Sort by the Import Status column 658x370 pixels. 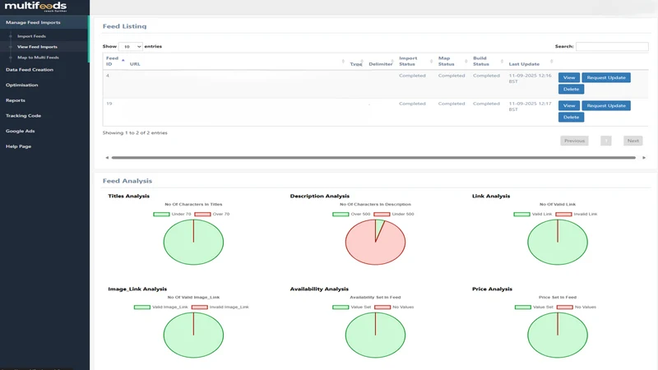(x=415, y=61)
